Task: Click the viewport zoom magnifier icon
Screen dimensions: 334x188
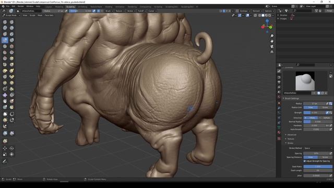Action: point(272,36)
